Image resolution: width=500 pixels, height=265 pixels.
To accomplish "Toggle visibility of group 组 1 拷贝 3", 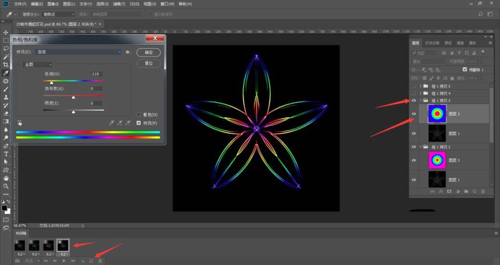I will pyautogui.click(x=414, y=101).
